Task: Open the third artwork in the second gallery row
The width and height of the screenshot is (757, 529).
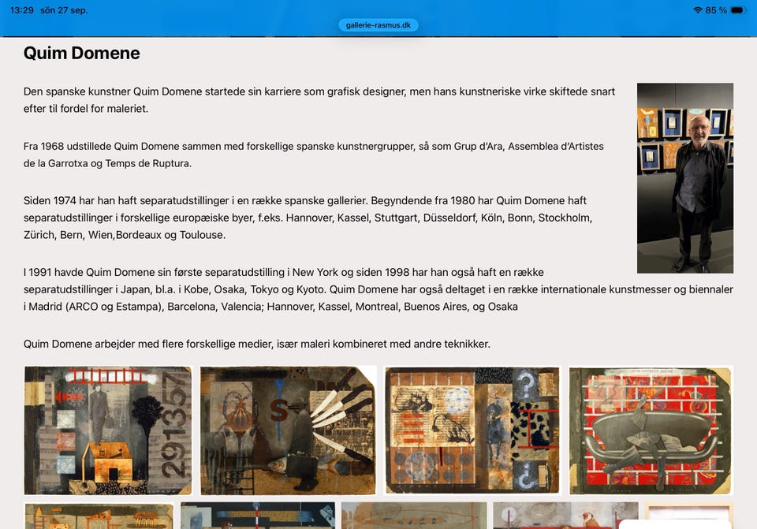Action: pos(414,516)
